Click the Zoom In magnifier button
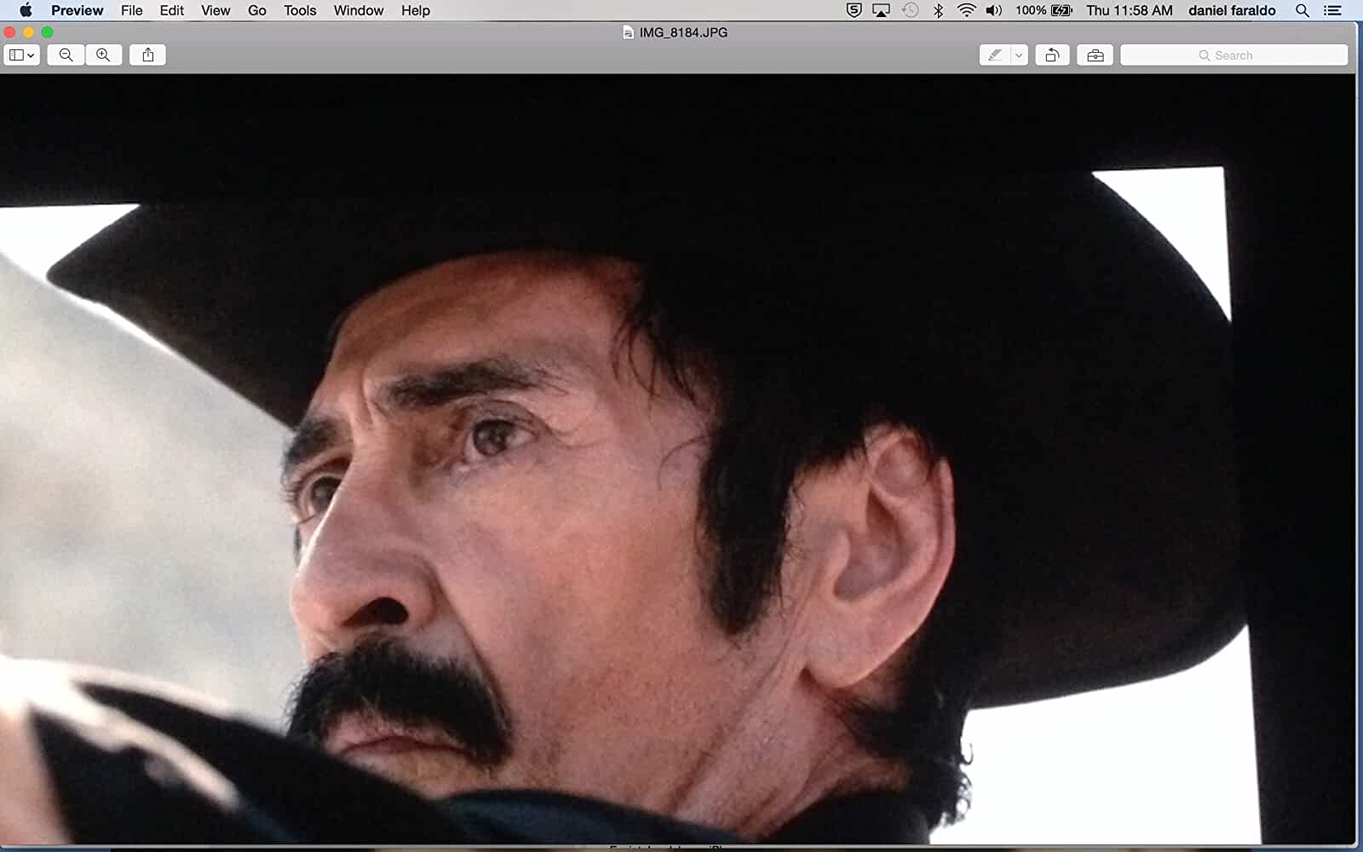 point(103,55)
